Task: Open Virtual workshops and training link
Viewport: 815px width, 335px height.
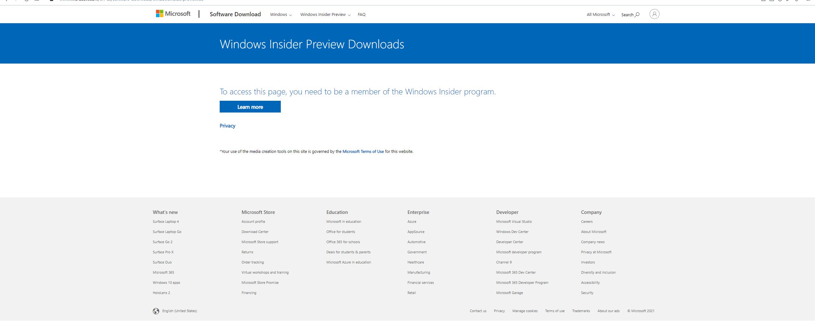Action: coord(265,273)
